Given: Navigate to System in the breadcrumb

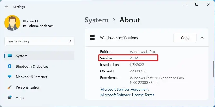Looking at the screenshot, I should point(96,20).
